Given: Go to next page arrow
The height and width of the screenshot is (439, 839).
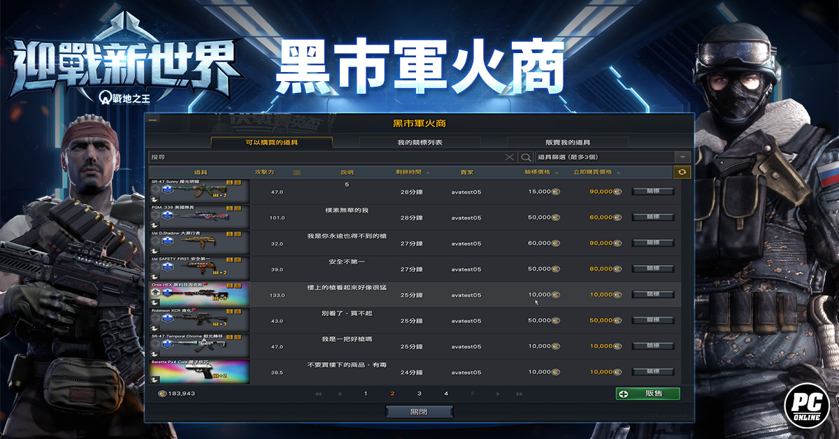Looking at the screenshot, I should (499, 394).
